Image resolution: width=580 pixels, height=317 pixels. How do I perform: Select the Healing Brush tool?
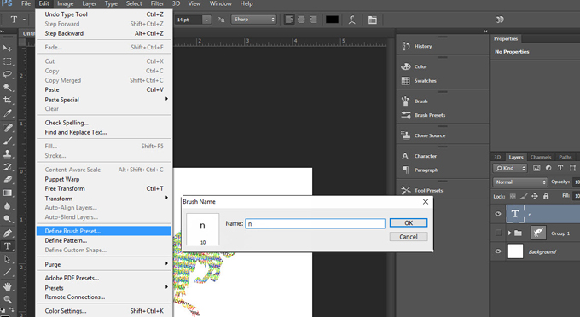click(x=8, y=128)
